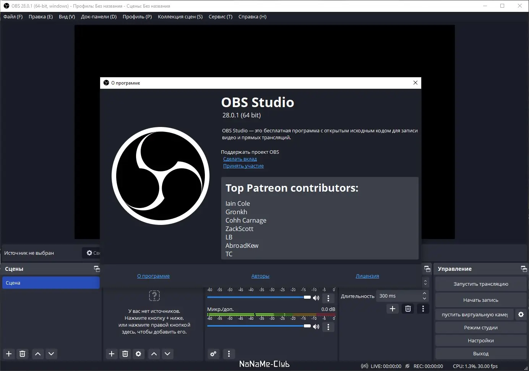Image resolution: width=529 pixels, height=371 pixels.
Task: Follow the Принять участие link
Action: tap(243, 166)
